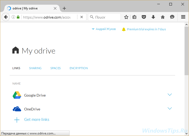
Task: Go to the browser home page icon
Action: [163, 17]
